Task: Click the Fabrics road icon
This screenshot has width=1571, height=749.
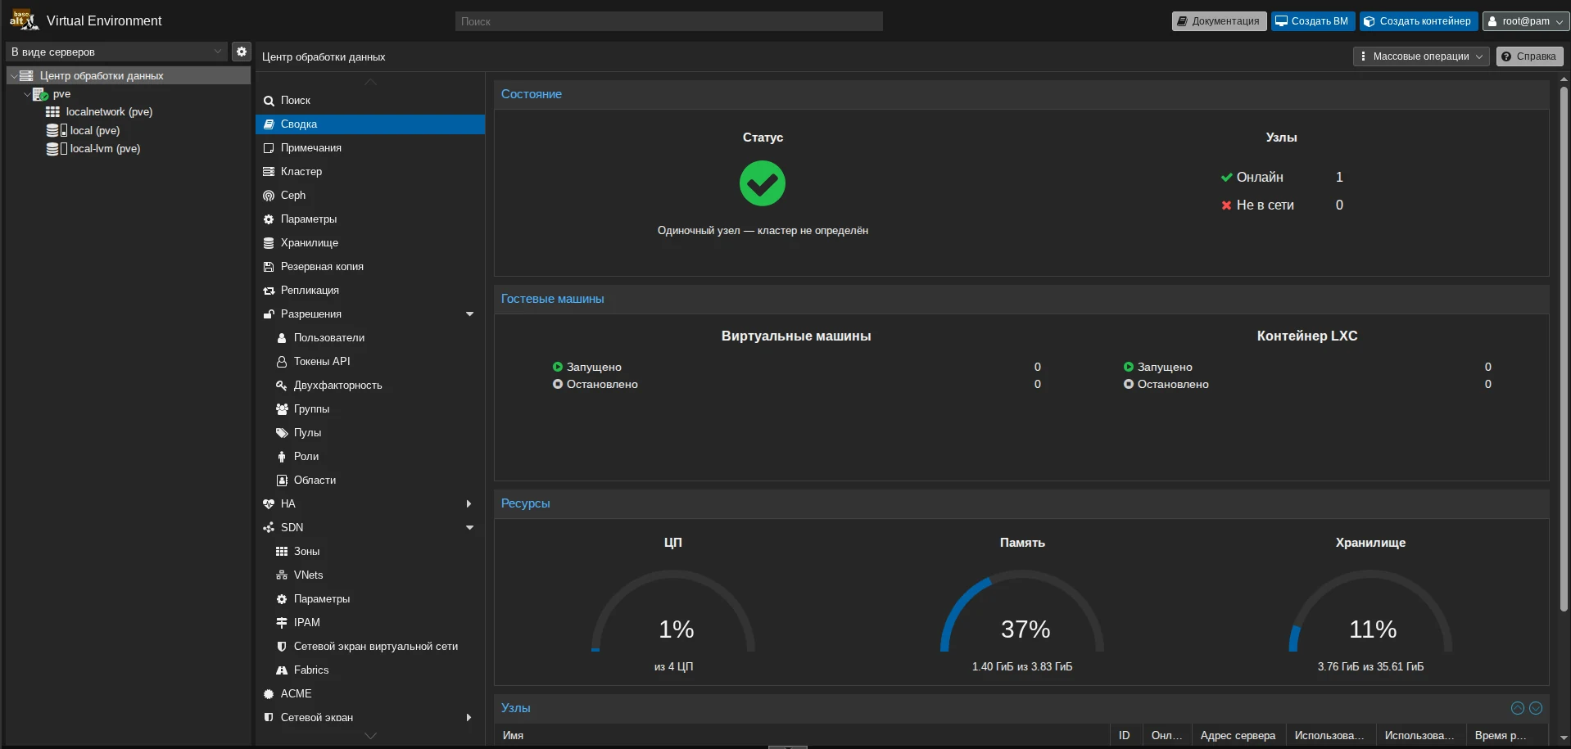Action: pyautogui.click(x=282, y=670)
